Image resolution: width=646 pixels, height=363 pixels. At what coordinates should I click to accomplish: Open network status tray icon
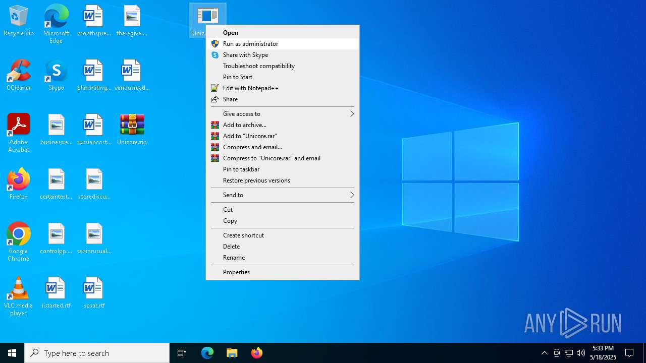[x=569, y=353]
